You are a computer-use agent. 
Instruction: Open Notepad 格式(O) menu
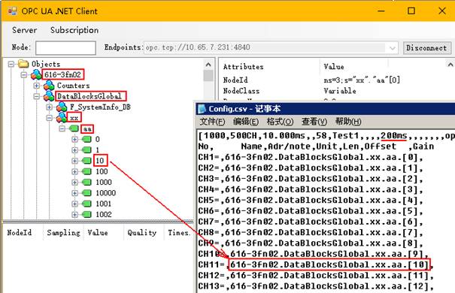280,122
